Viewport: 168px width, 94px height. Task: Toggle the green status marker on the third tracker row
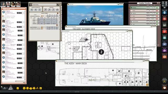[x=157, y=13]
